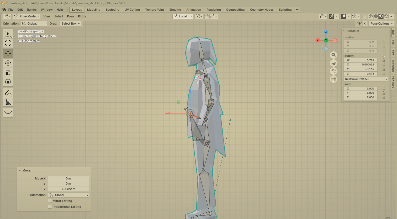Switch to the Sculpting workspace tab
The width and height of the screenshot is (397, 219).
(112, 10)
